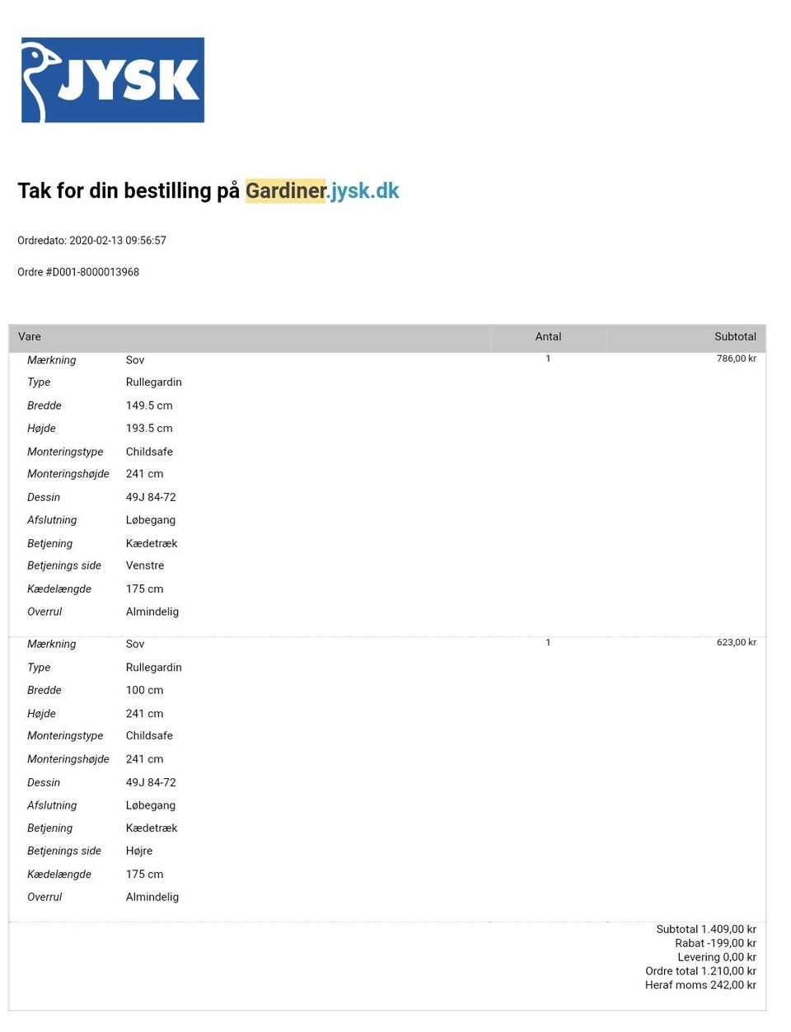Viewport: 791px width, 1032px height.
Task: Click the Ordre total 1.210,00 kr line
Action: (700, 971)
